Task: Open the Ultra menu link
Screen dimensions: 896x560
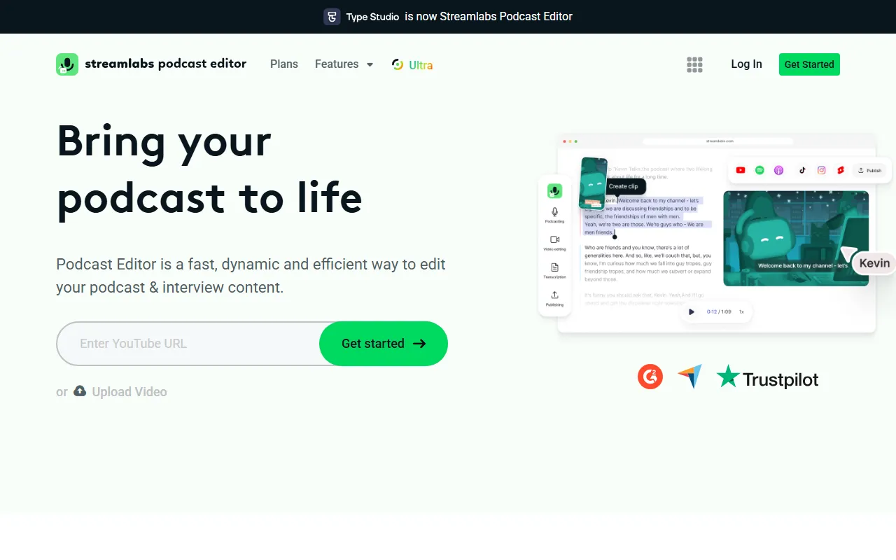Action: click(412, 64)
